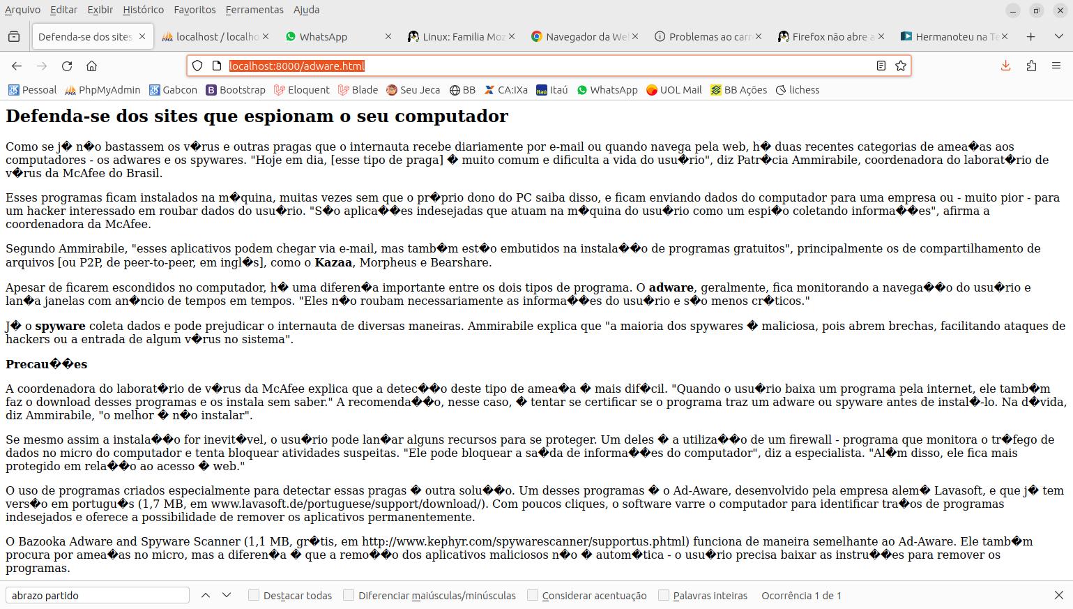This screenshot has height=609, width=1073.
Task: Open the Exibir menu
Action: [x=100, y=10]
